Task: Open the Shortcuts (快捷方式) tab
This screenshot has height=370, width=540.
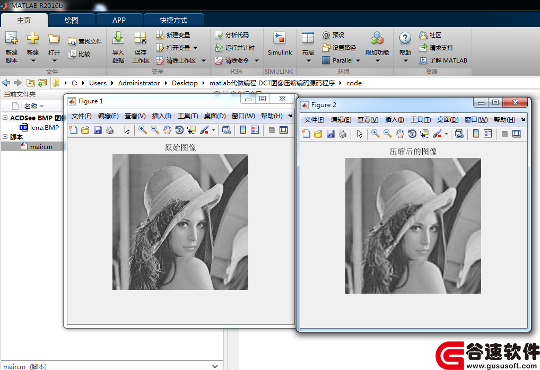Action: tap(173, 20)
